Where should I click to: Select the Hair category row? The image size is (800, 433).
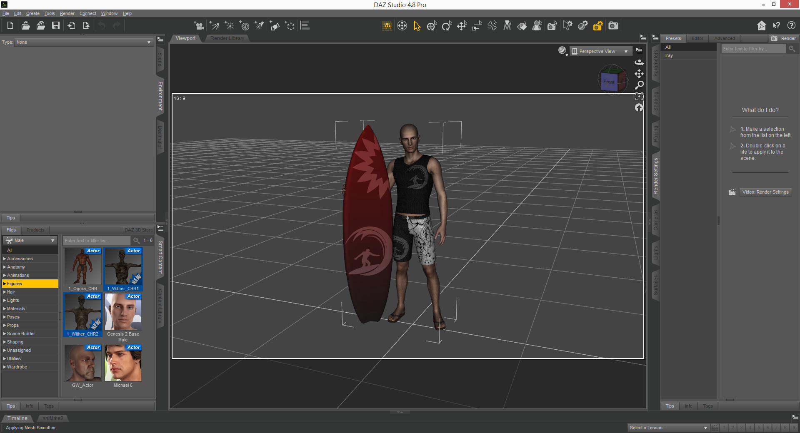[30, 292]
